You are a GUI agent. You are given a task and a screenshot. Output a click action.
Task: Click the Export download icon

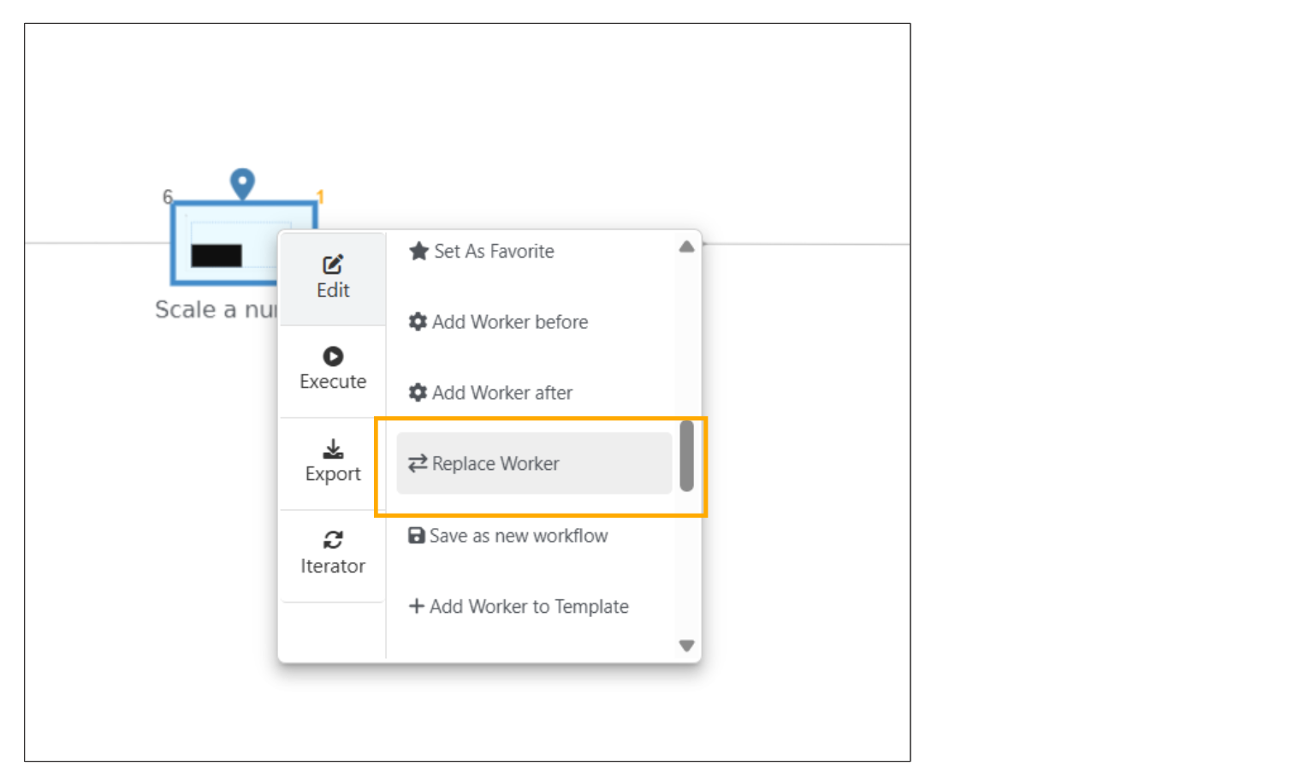333,449
